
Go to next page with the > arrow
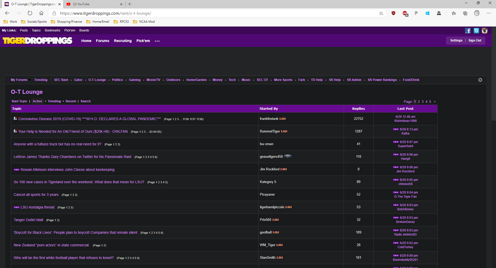435,102
